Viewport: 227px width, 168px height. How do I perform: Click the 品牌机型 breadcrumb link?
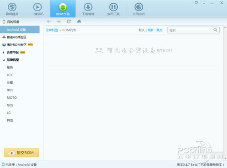[x=52, y=30]
